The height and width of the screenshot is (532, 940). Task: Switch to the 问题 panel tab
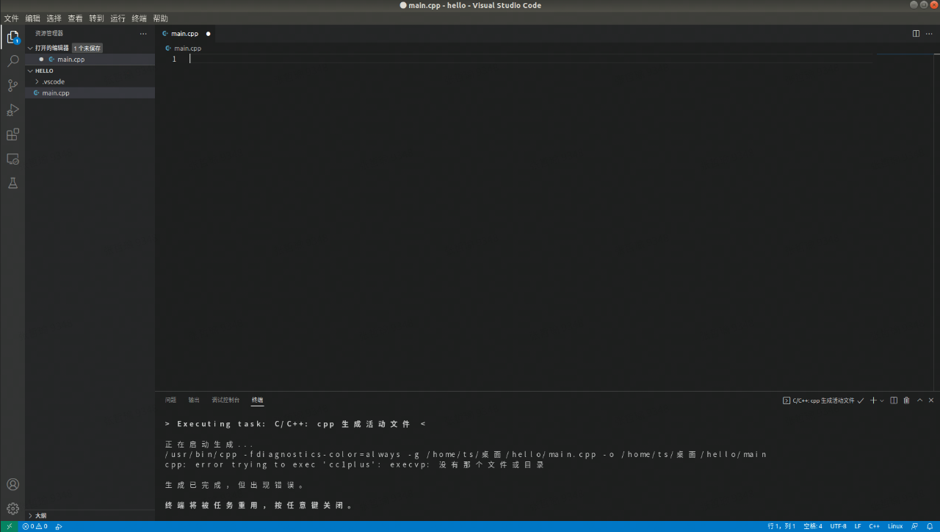coord(170,400)
